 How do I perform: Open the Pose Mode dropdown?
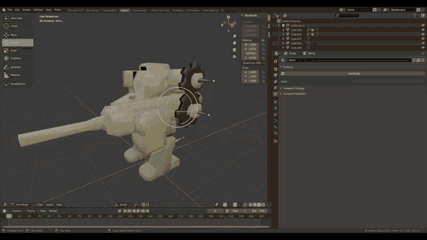[23, 205]
